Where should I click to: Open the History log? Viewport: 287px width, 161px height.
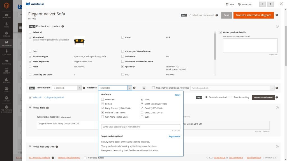245,4
